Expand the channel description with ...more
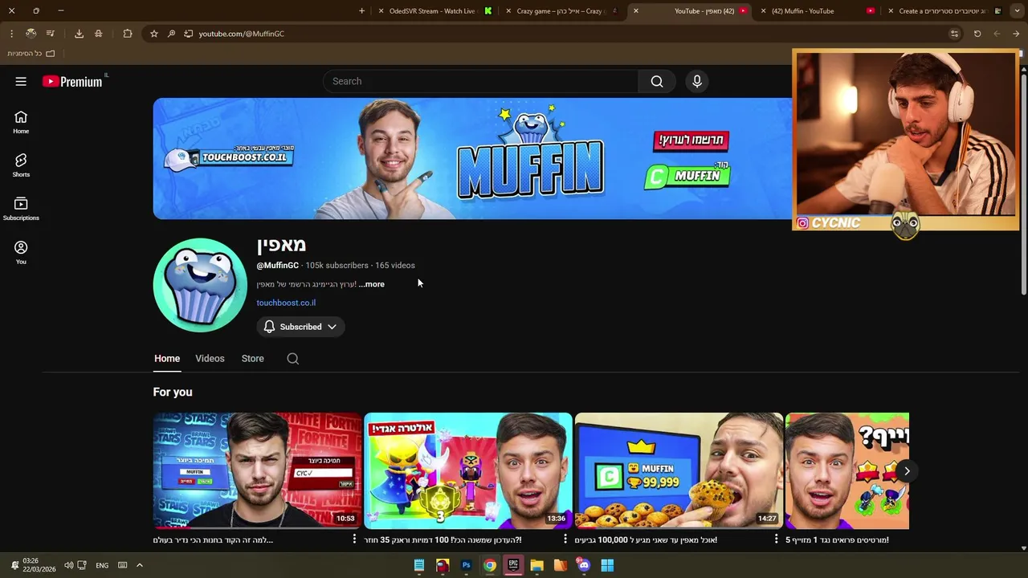This screenshot has width=1028, height=578. point(371,284)
